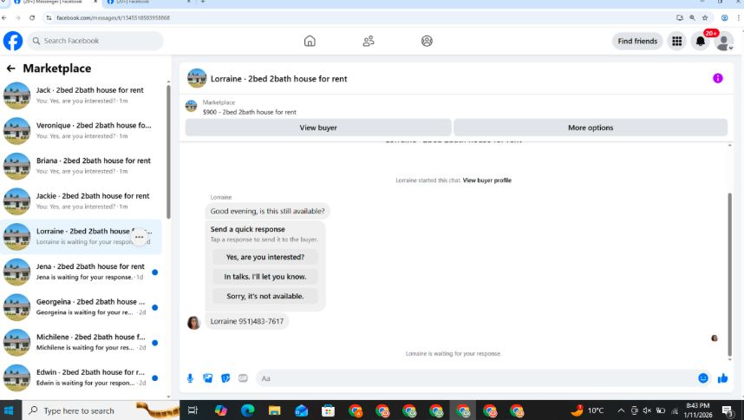Click the listing thumbnail in the chat header

point(197,78)
